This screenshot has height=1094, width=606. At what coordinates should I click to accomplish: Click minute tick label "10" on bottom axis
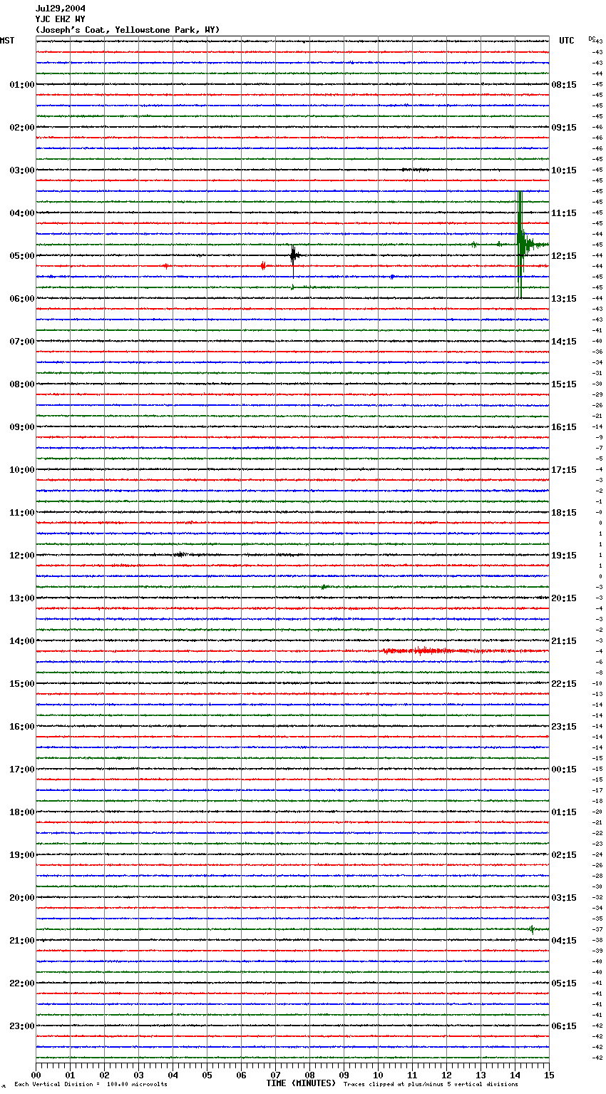click(x=378, y=1075)
